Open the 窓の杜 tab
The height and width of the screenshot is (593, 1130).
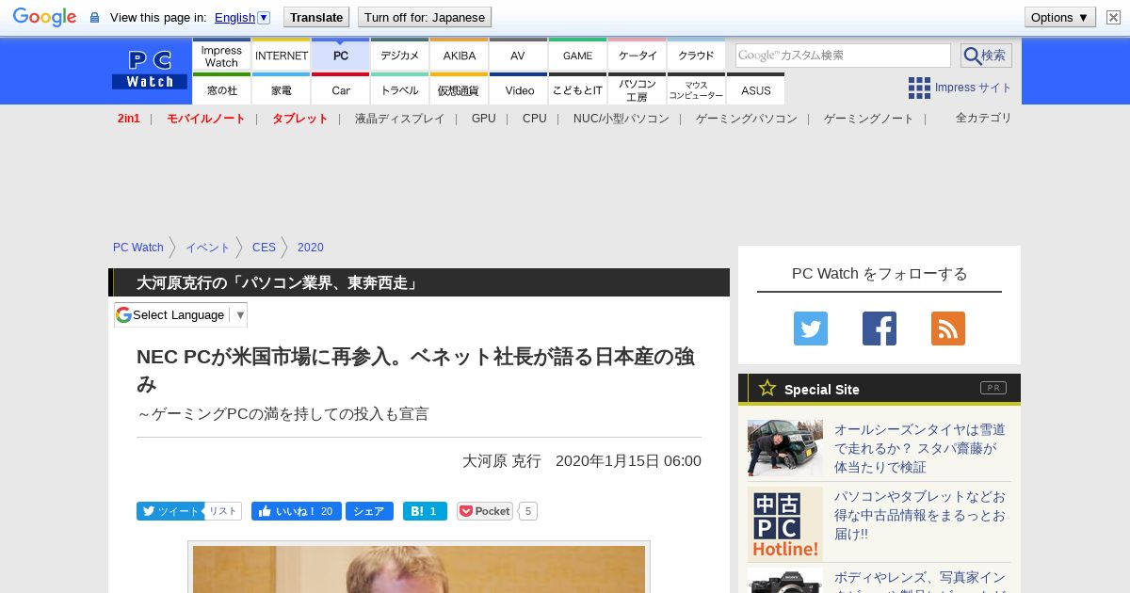221,89
